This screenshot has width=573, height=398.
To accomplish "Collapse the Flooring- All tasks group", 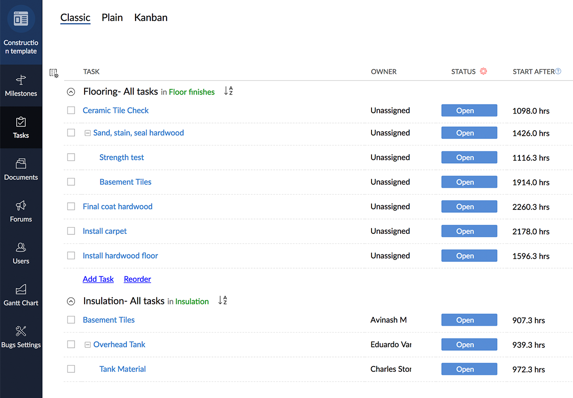I will tap(71, 92).
